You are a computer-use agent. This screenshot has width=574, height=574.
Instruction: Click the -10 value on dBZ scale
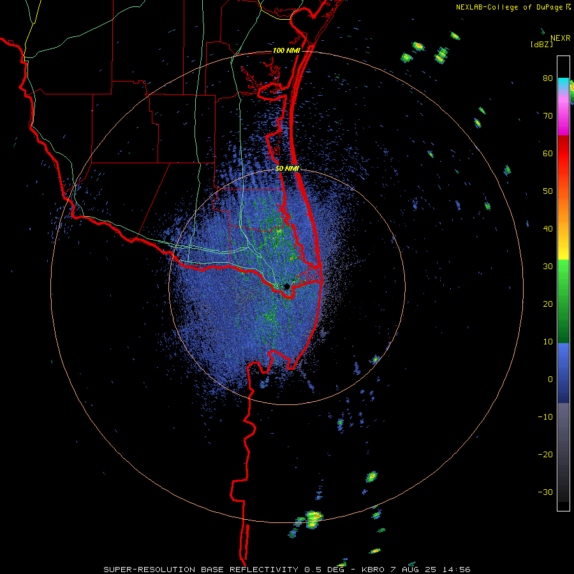coord(545,417)
